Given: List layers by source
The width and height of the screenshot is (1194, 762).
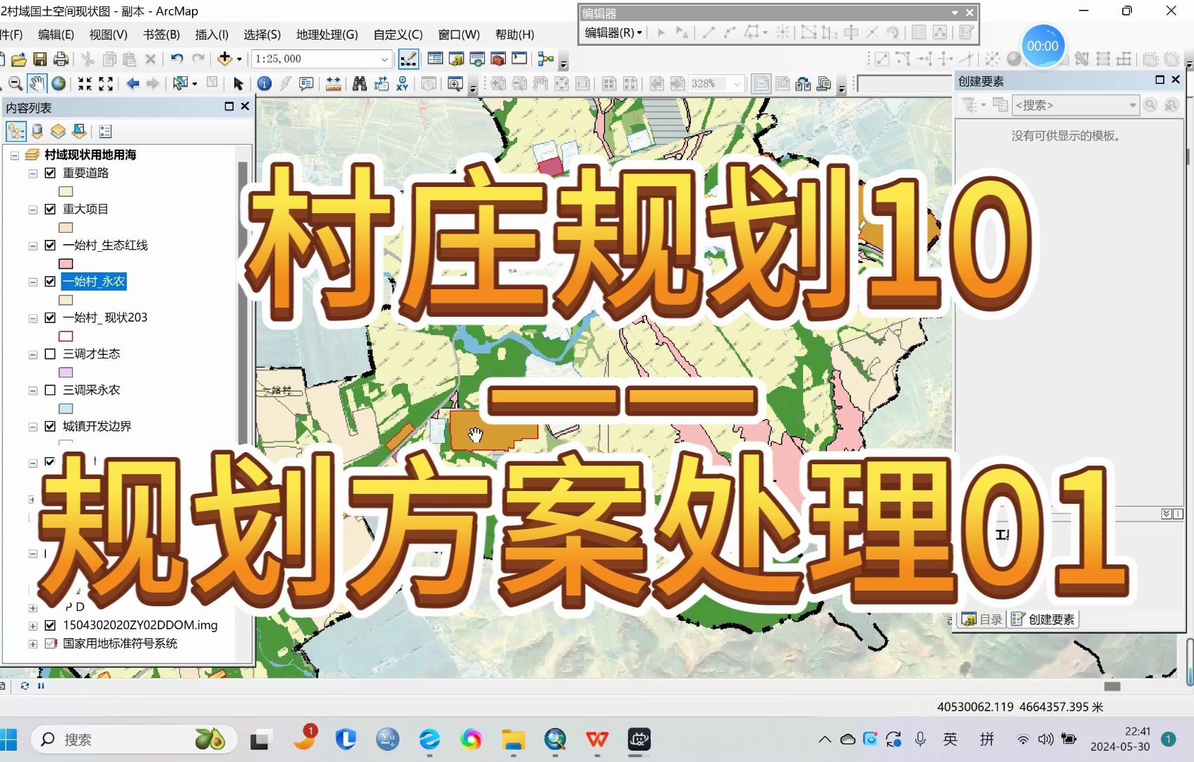Looking at the screenshot, I should tap(37, 131).
